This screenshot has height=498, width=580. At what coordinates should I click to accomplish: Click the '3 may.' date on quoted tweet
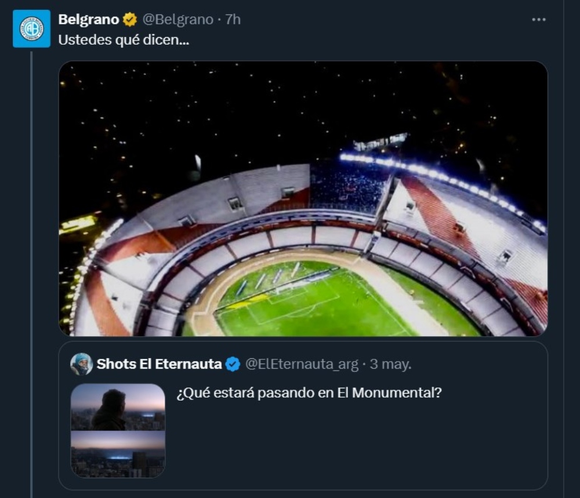coord(390,364)
